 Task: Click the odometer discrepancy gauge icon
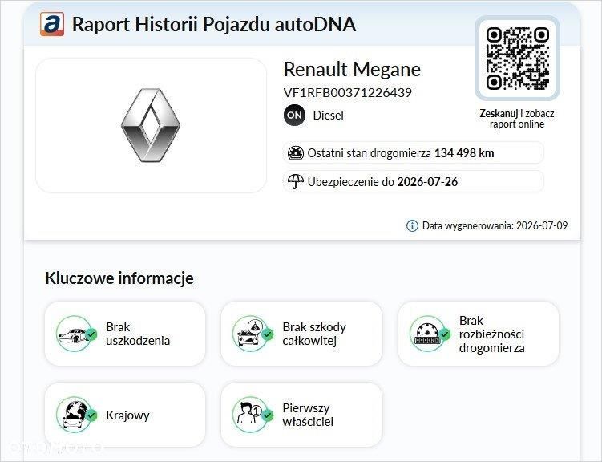pyautogui.click(x=429, y=334)
